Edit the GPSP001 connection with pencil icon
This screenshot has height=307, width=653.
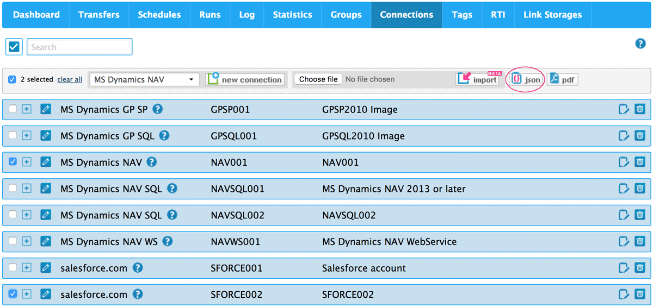pos(46,109)
